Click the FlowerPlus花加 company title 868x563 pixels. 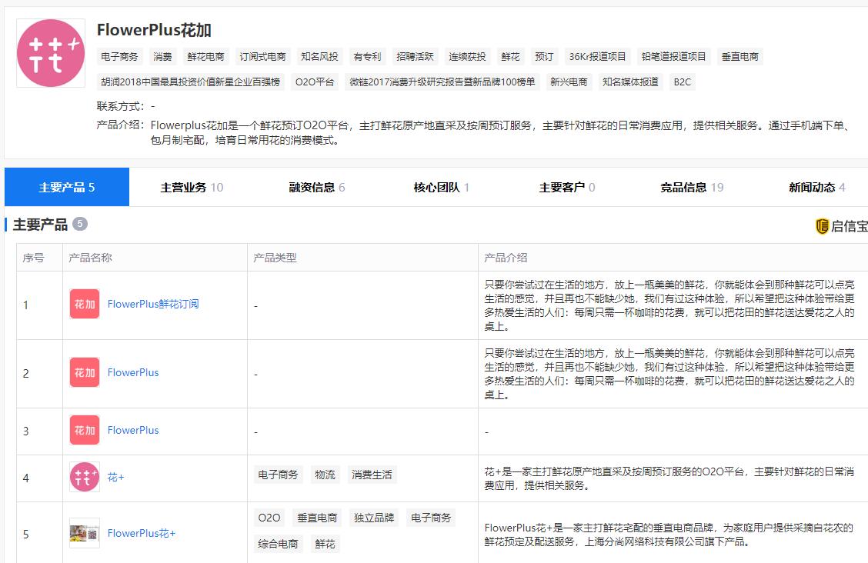(x=154, y=30)
